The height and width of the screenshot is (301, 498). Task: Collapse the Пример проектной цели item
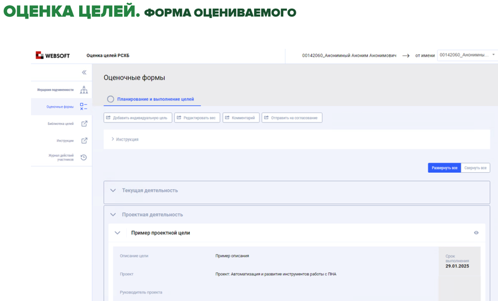click(x=117, y=233)
